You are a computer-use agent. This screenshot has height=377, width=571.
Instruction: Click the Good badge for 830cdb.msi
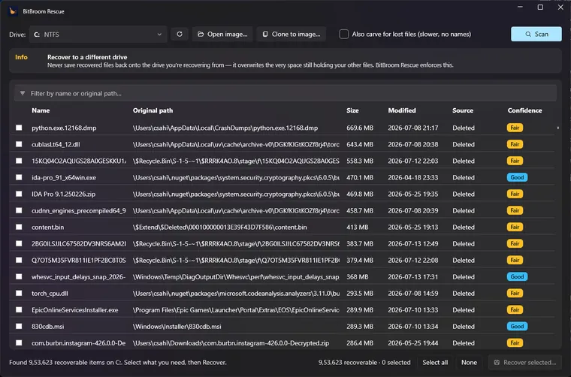point(517,327)
